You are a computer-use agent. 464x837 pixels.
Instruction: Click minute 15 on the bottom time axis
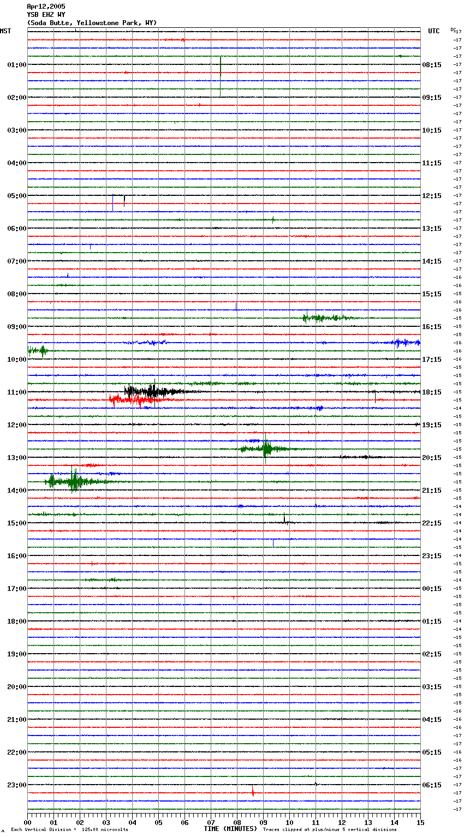pyautogui.click(x=420, y=822)
